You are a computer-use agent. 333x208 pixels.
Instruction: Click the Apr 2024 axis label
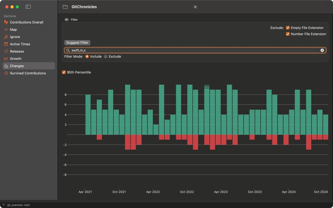point(288,192)
